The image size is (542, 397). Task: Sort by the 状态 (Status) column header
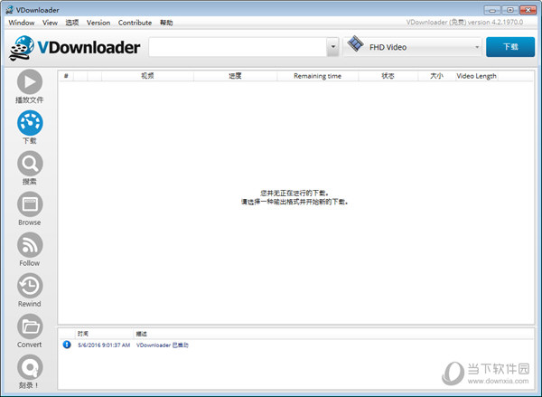[x=388, y=76]
